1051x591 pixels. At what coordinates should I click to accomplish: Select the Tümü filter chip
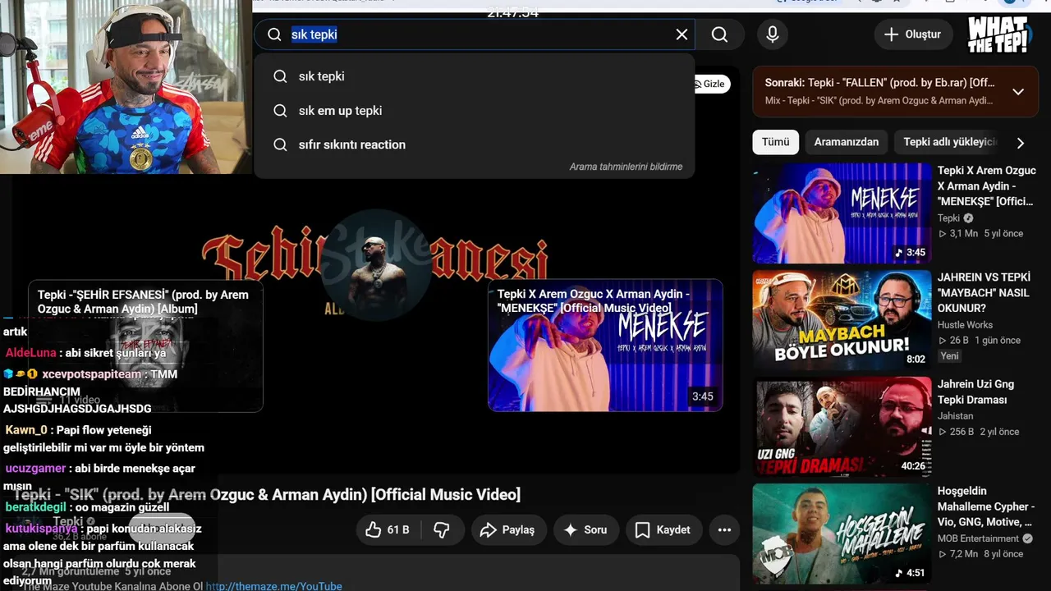pyautogui.click(x=775, y=142)
